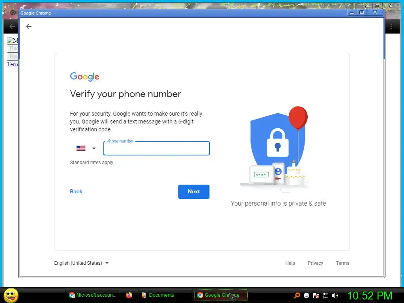
Task: Click the speaker volume tray icon
Action: point(335,296)
